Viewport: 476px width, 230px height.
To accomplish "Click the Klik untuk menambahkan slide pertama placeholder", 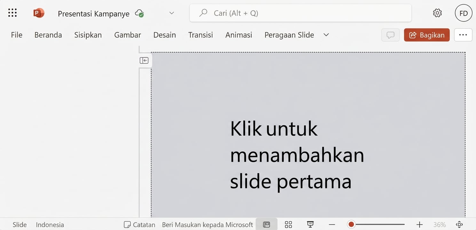I will tap(297, 155).
